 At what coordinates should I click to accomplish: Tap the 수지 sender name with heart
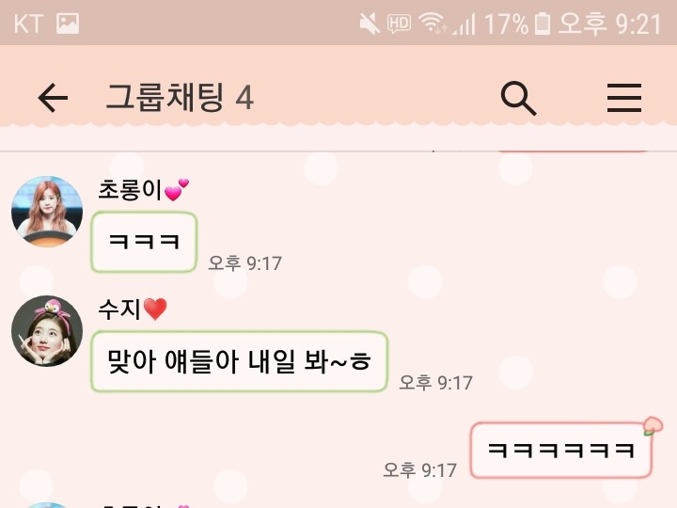[x=133, y=310]
